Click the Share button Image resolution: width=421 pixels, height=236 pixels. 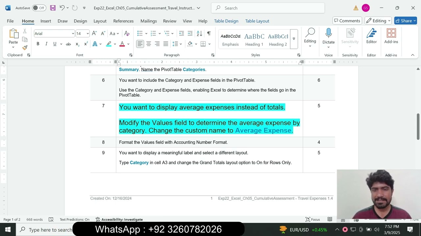(x=406, y=21)
